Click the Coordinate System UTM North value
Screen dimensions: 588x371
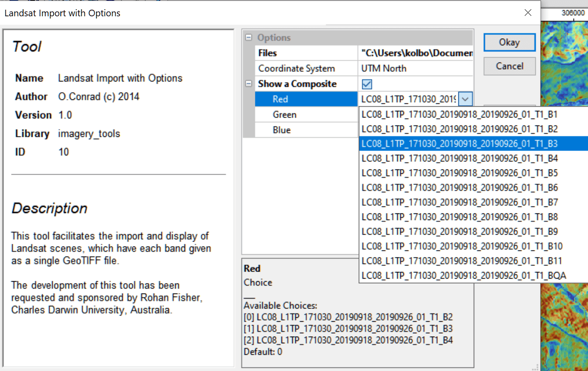(416, 69)
